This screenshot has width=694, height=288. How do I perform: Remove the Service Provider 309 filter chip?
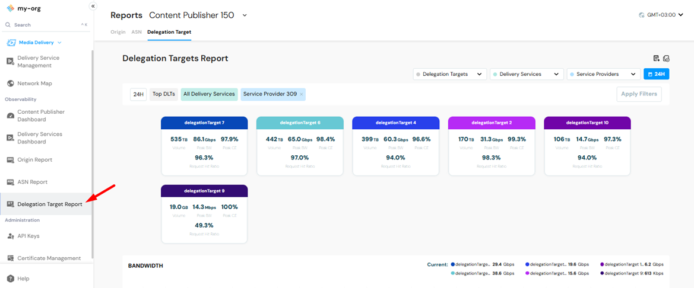pyautogui.click(x=302, y=94)
